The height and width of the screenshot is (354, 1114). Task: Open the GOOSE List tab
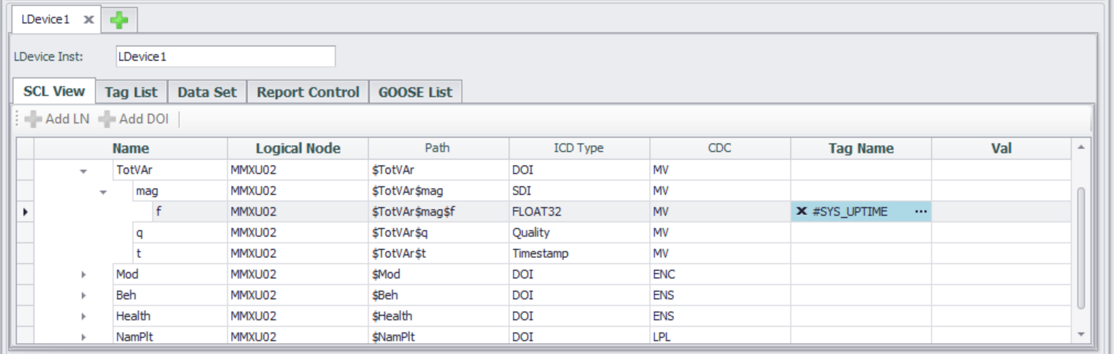415,92
